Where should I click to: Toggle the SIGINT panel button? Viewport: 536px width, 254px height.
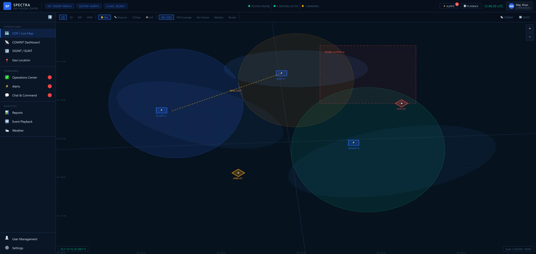[525, 17]
